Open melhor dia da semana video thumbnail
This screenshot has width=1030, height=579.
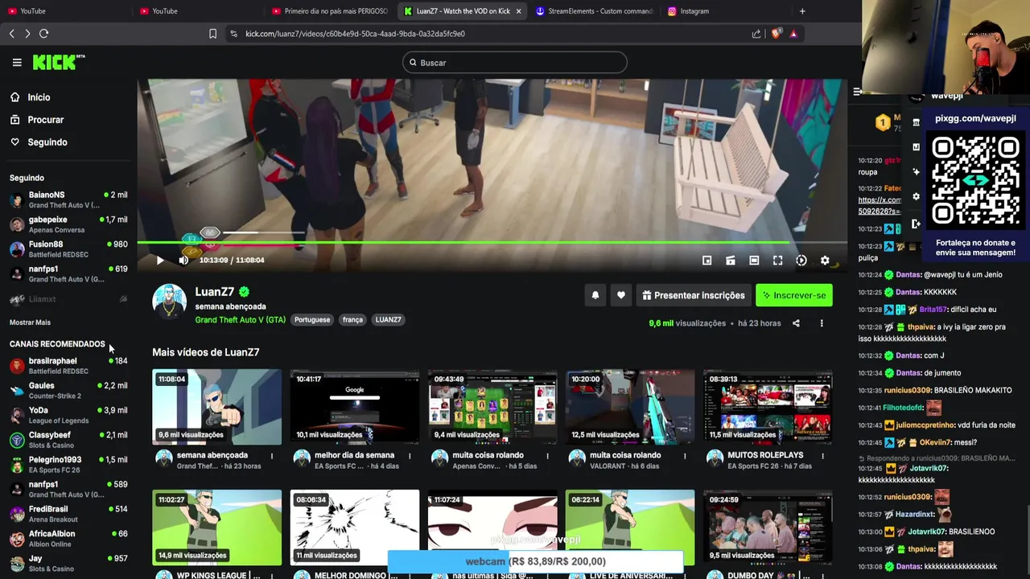355,407
